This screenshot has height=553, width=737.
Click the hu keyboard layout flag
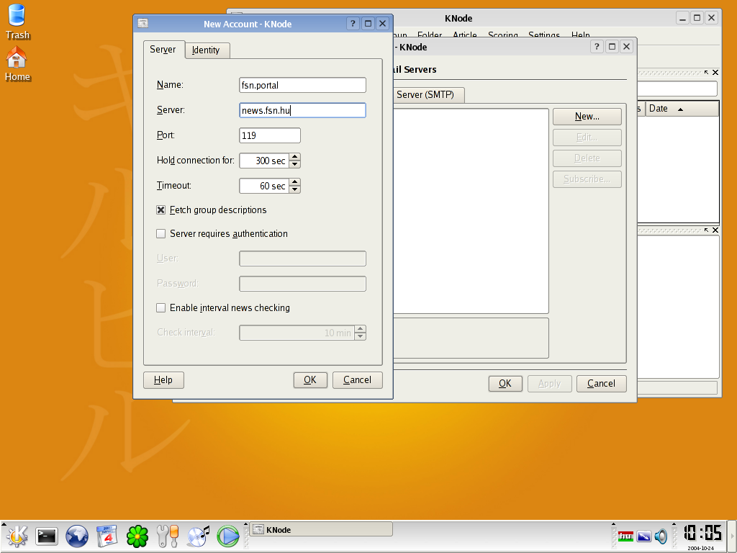tap(625, 536)
